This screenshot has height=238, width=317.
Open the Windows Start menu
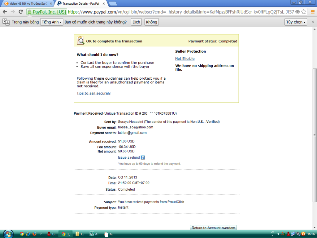click(x=8, y=234)
